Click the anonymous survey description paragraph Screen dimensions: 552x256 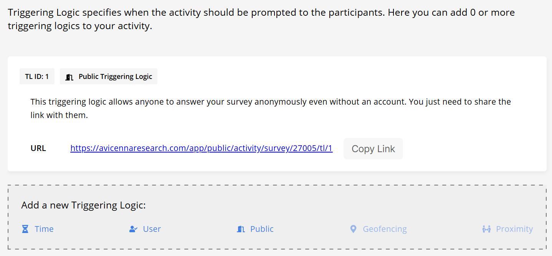click(x=270, y=108)
